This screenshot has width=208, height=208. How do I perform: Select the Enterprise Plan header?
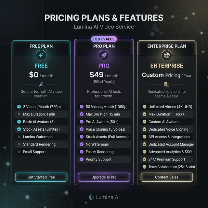[167, 46]
